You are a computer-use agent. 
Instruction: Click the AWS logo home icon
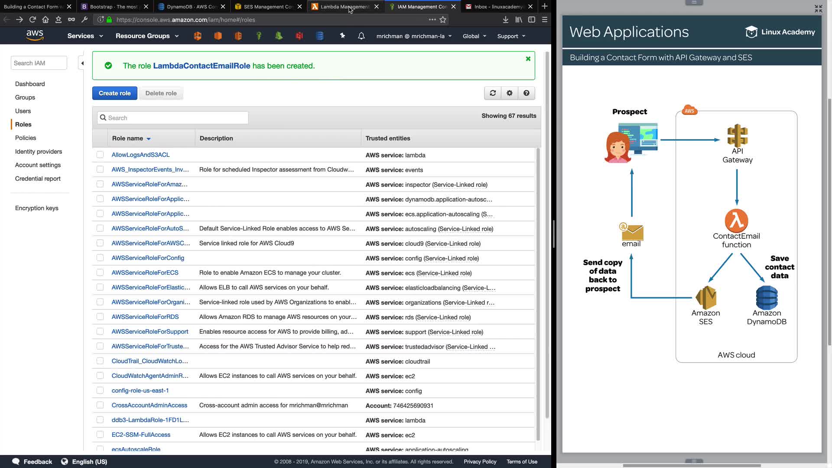coord(35,36)
